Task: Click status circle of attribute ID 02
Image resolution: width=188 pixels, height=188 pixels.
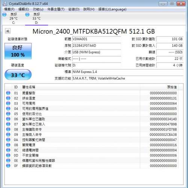Action: [8, 98]
